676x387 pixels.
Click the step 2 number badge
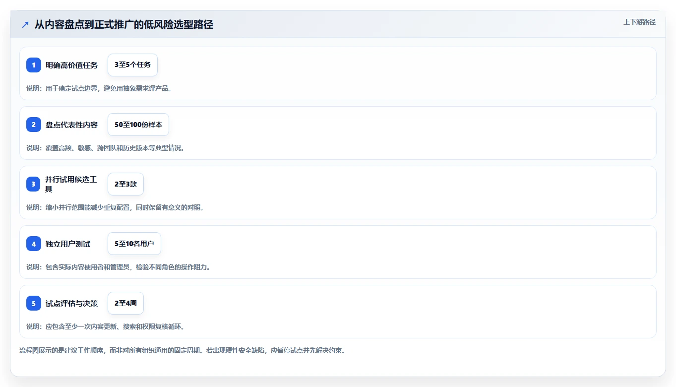coord(34,125)
